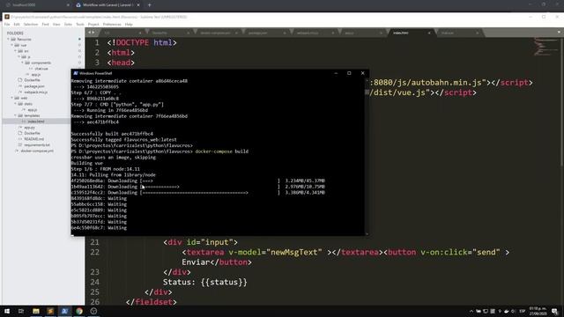Open docker-compose.yml in the sidebar
This screenshot has height=317, width=564.
[37, 151]
